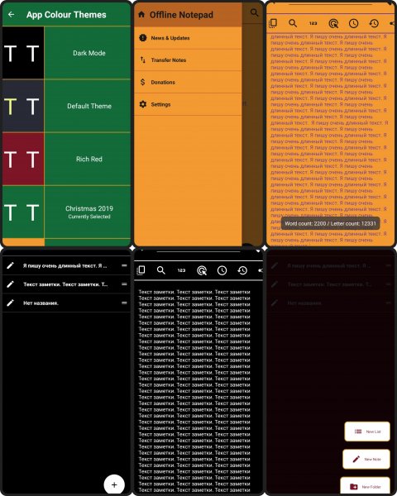Open News & Updates in the drawer
Screen dimensions: 397x496
pyautogui.click(x=188, y=38)
